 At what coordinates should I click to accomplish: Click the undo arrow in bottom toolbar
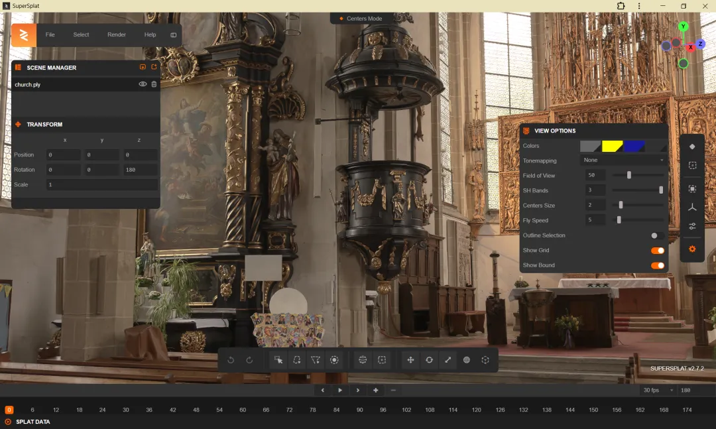(231, 360)
